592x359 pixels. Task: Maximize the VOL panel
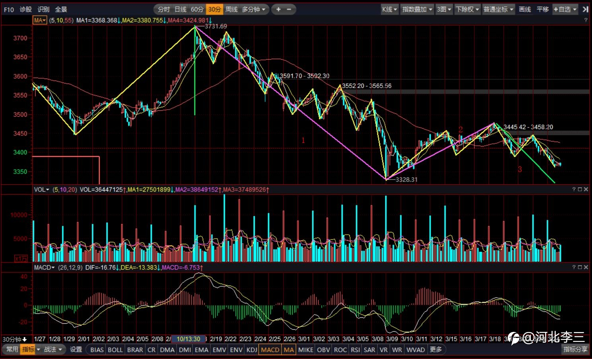click(580, 189)
